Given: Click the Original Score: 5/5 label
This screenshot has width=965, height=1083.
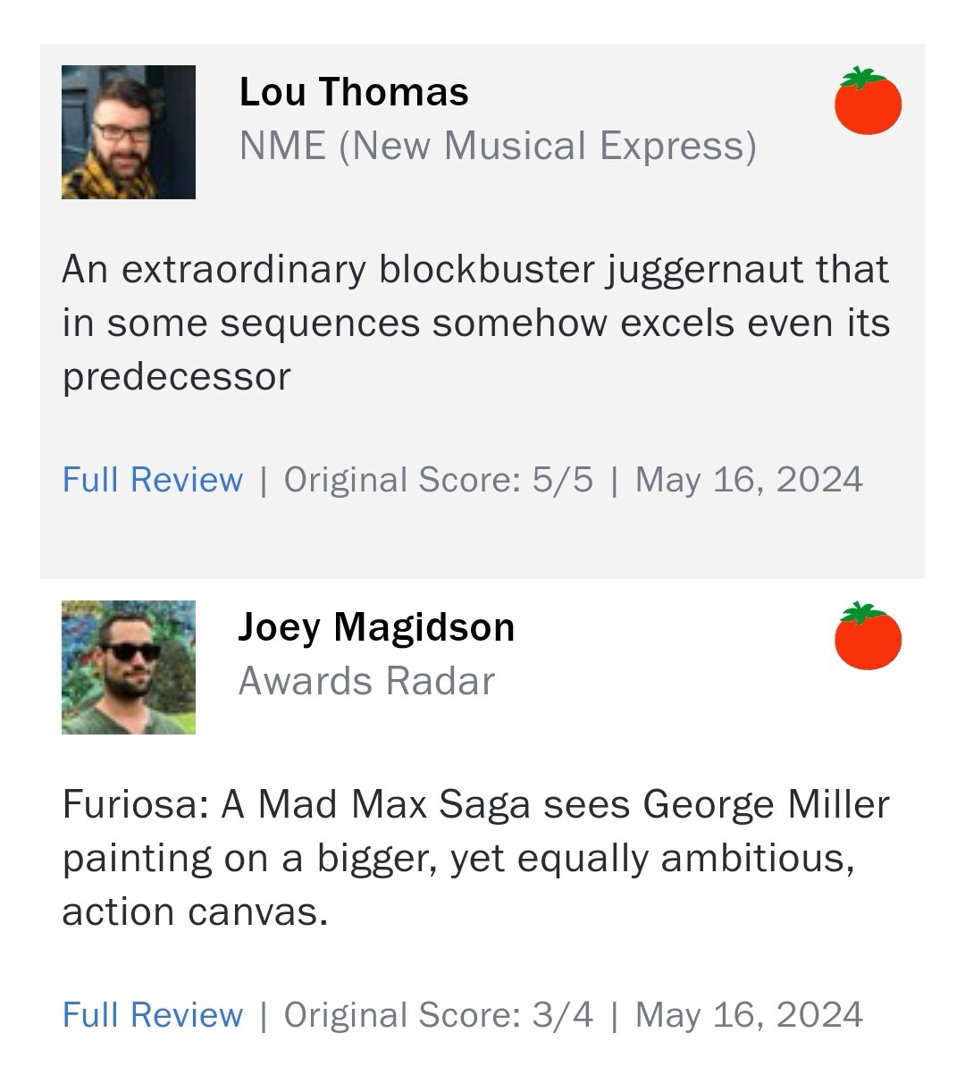Looking at the screenshot, I should pyautogui.click(x=438, y=480).
